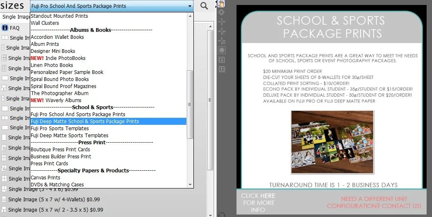Click the dropdown list scrollbar thumb
Screen dimensions: 432x217
pos(190,104)
